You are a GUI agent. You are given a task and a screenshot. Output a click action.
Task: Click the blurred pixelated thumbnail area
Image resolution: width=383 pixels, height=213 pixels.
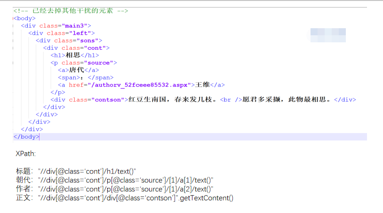tap(328, 35)
